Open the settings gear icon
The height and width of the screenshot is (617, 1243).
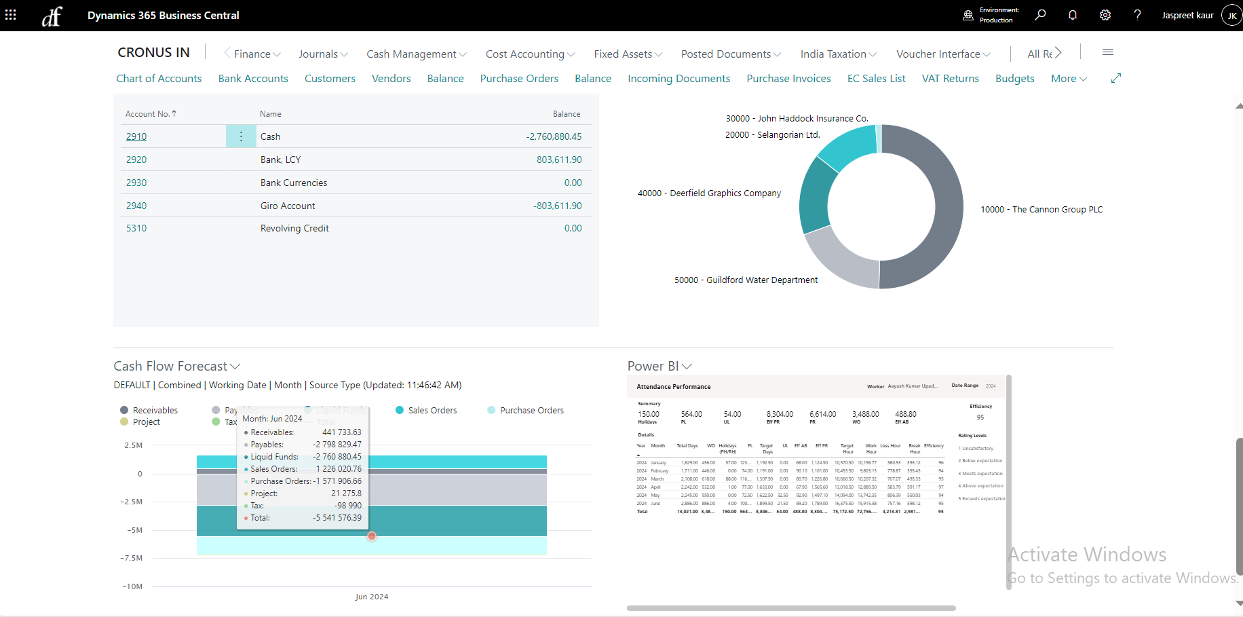1105,15
